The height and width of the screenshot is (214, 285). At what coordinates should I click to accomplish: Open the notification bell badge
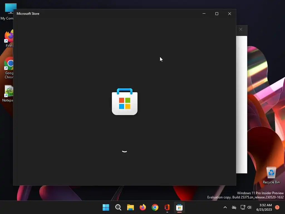coord(277,207)
